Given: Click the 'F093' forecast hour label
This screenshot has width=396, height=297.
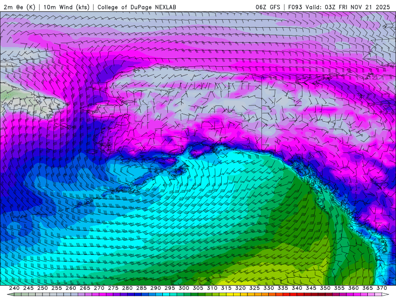Looking at the screenshot, I should (x=295, y=7).
